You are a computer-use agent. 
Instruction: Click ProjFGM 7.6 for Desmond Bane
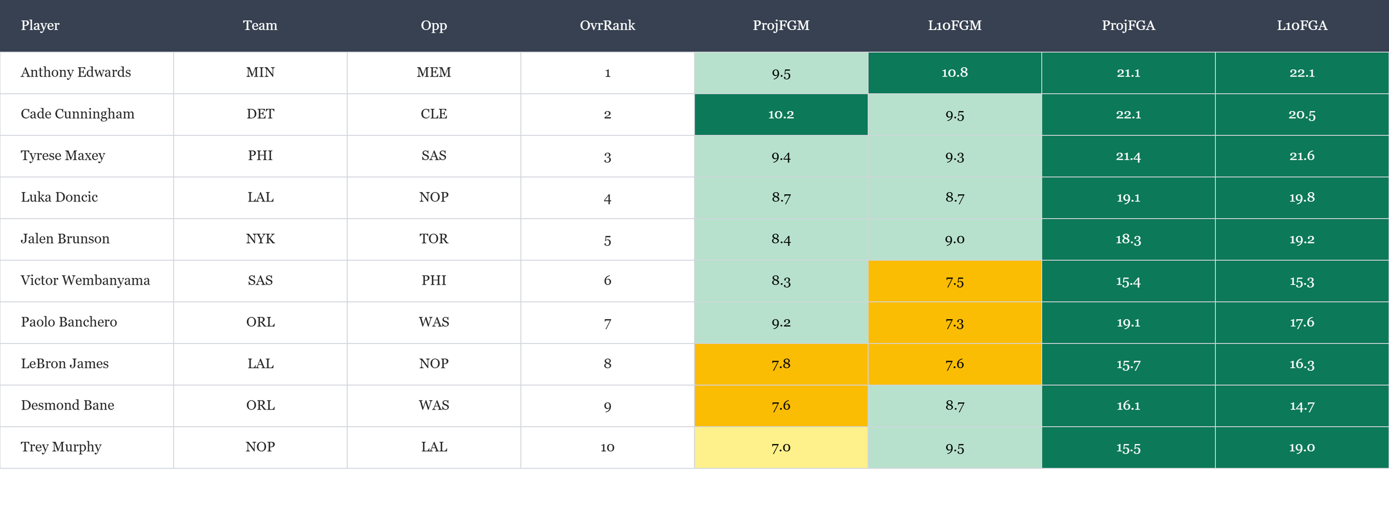click(x=781, y=406)
